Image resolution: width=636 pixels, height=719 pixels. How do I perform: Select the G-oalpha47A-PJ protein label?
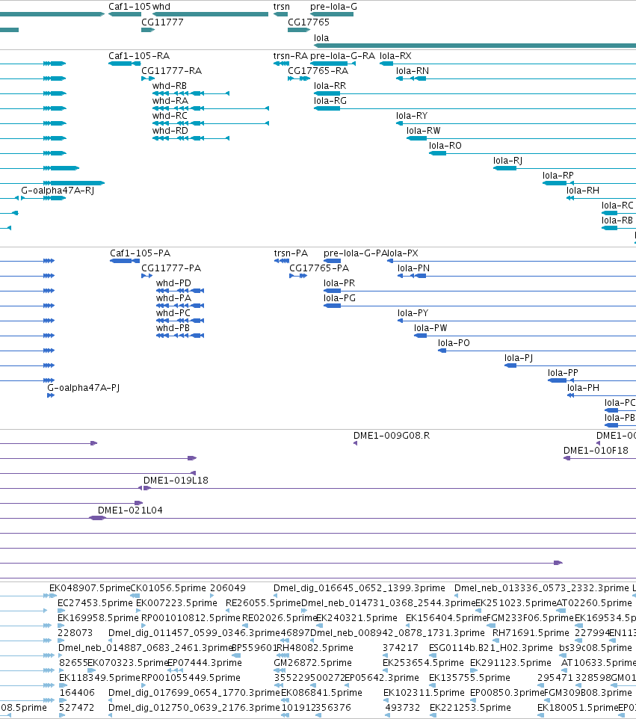[84, 387]
